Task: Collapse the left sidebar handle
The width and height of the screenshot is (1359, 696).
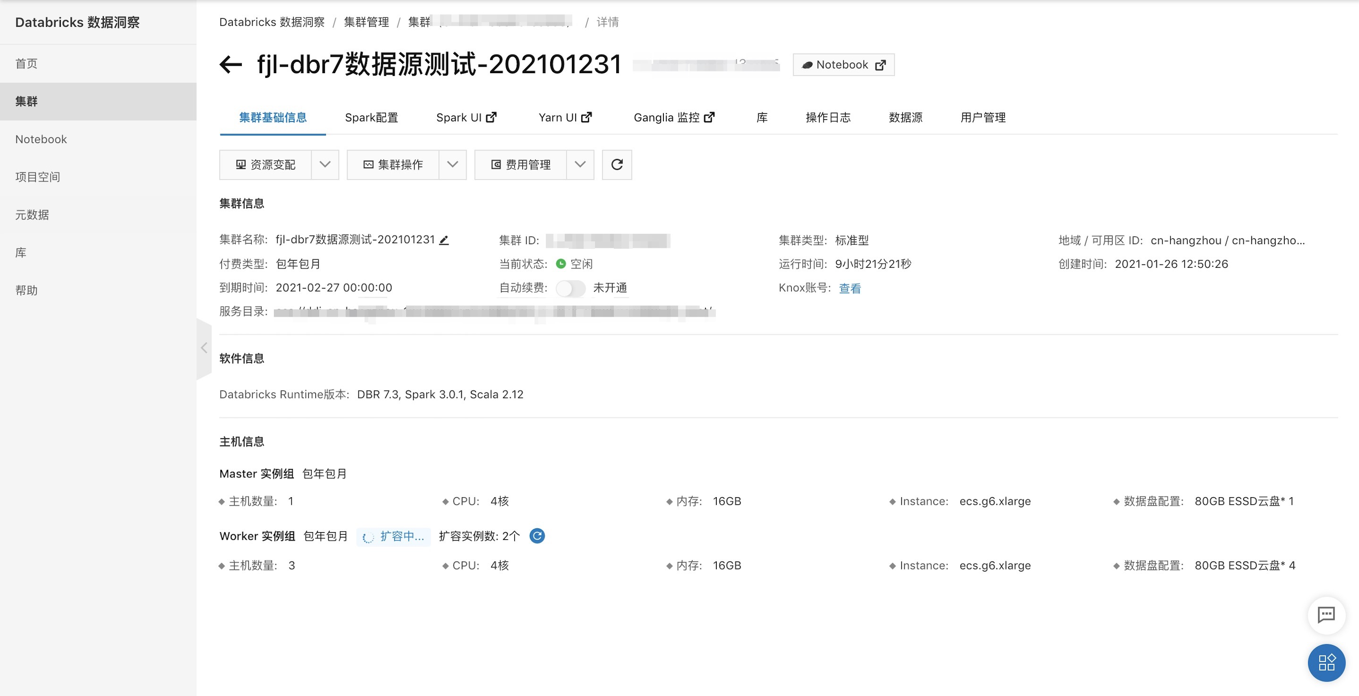Action: 204,348
